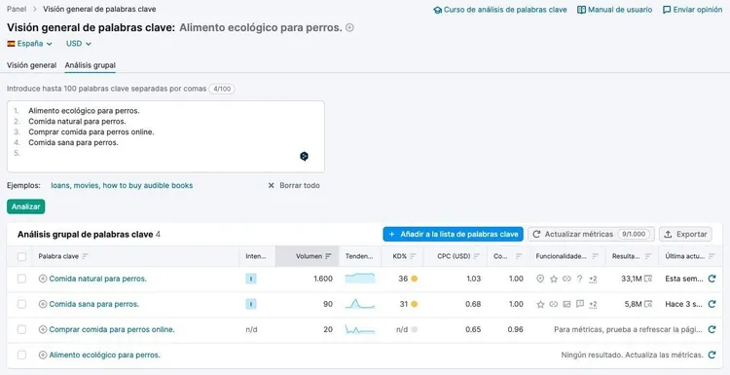Screen dimensions: 730x375
Task: Click the sitelinks link icon in Comida natural row
Action: [566, 279]
